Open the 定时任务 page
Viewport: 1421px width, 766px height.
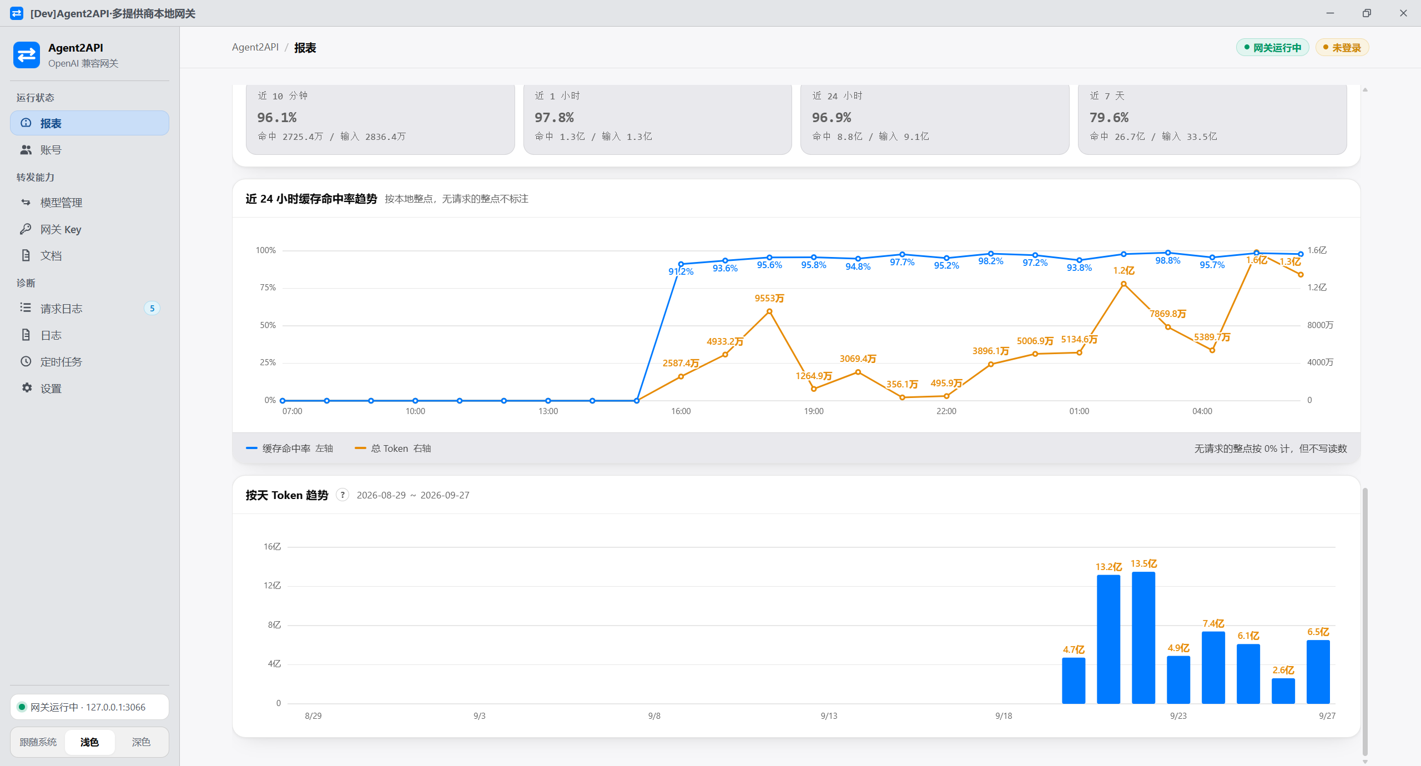click(x=89, y=361)
